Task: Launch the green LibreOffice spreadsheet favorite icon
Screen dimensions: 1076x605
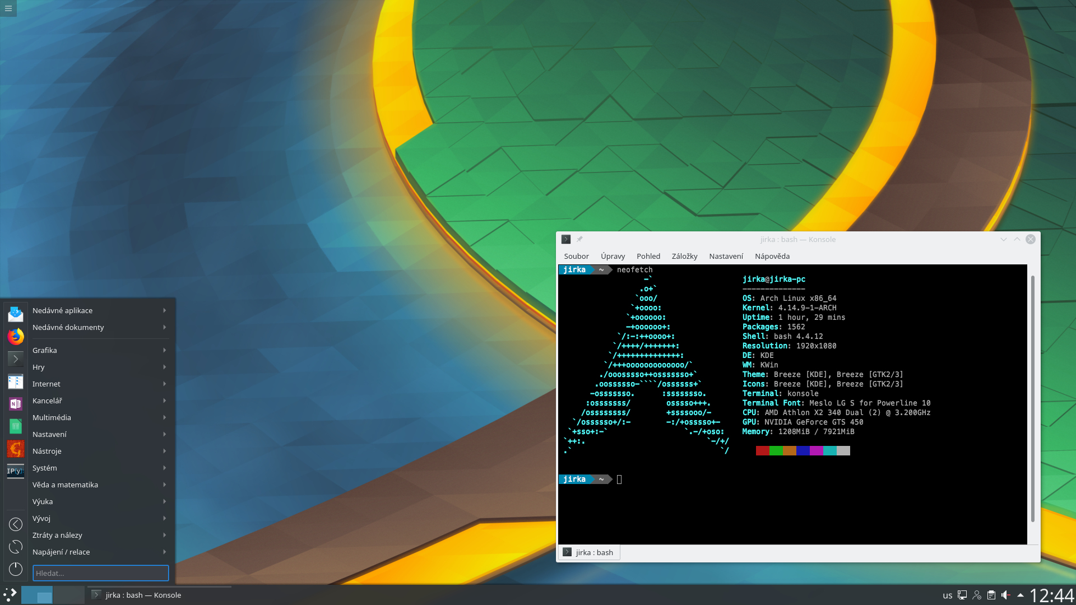Action: (x=16, y=426)
